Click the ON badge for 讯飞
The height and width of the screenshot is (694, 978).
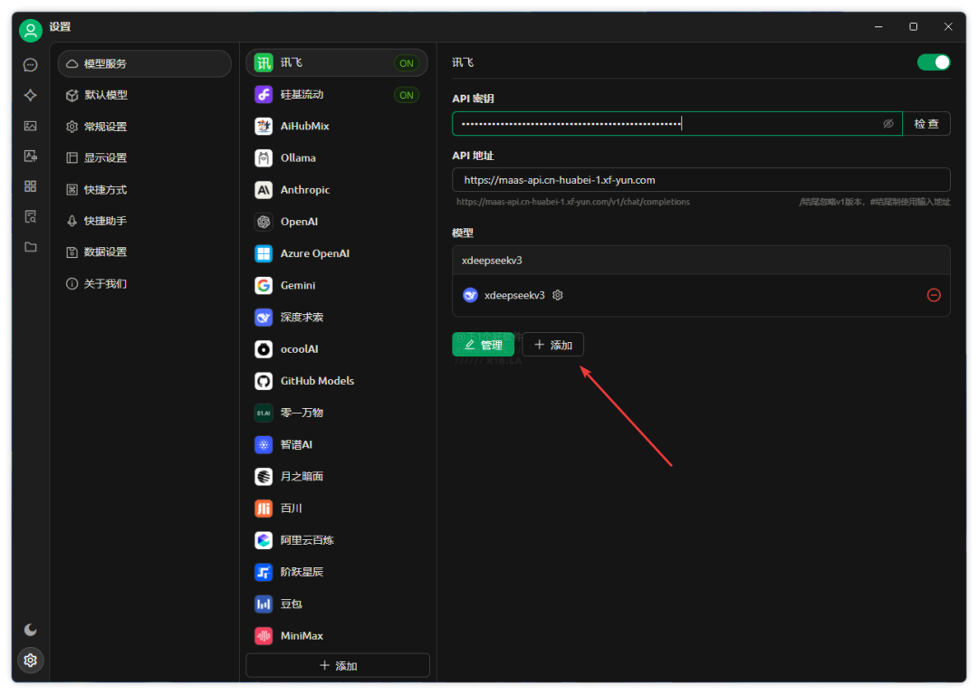(407, 63)
